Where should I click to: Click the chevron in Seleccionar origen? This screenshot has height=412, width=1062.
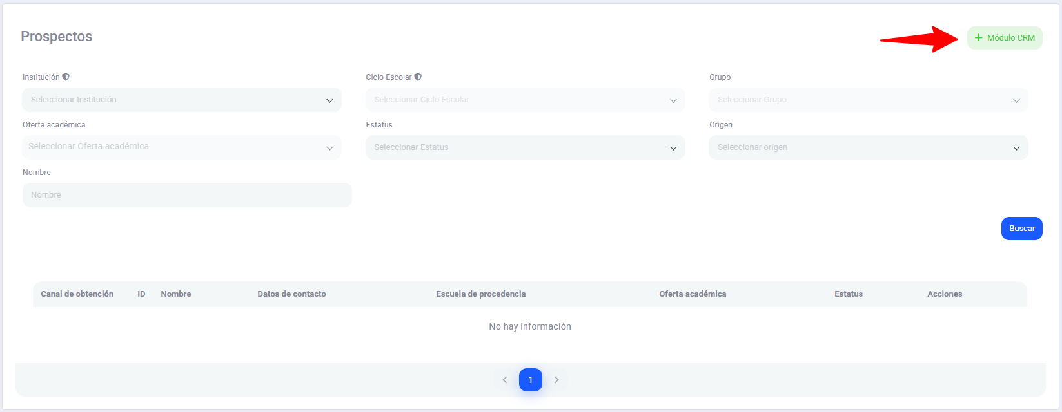[1016, 148]
